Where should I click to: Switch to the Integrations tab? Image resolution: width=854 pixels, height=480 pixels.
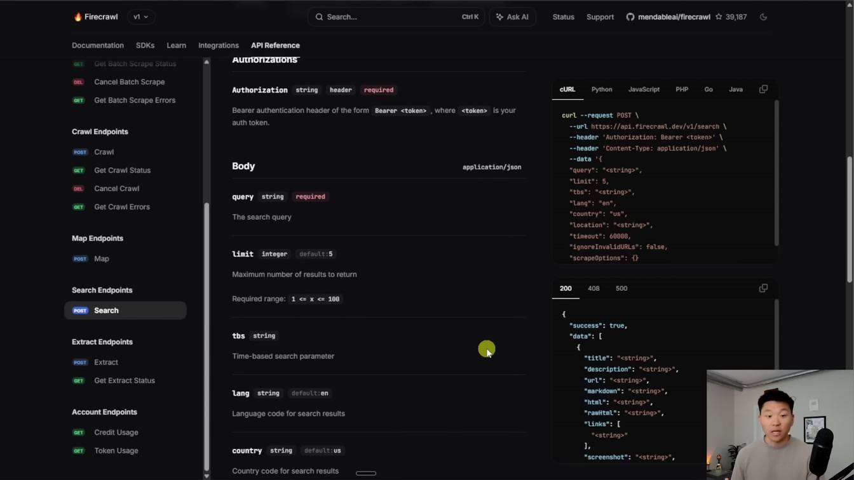219,46
